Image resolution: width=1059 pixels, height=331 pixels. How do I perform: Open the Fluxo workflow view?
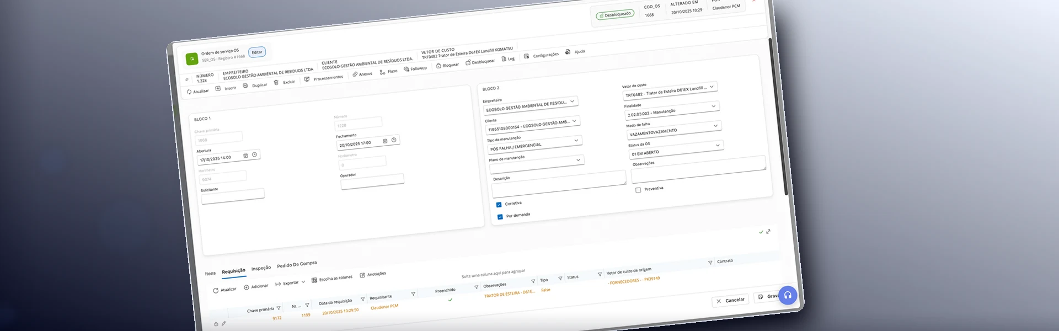[389, 72]
